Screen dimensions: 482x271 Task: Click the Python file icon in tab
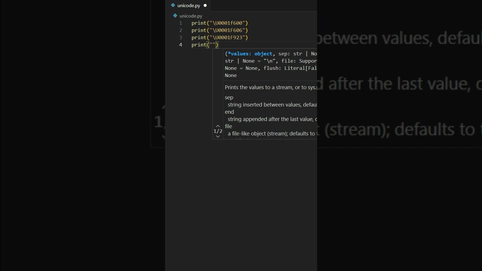[173, 6]
